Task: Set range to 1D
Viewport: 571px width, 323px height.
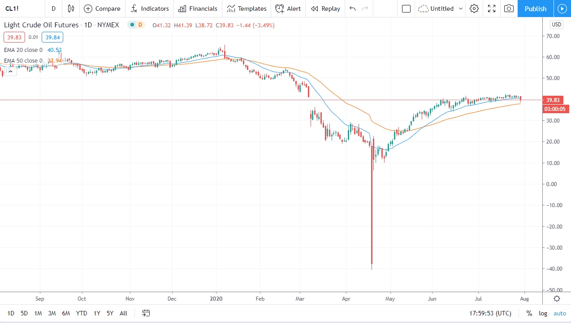Action: click(x=11, y=313)
